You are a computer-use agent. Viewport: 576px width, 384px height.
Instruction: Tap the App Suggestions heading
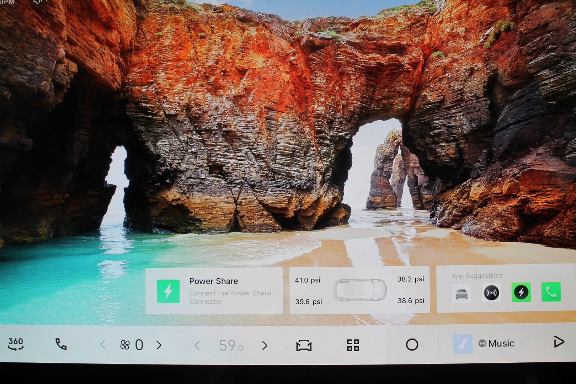pyautogui.click(x=477, y=276)
